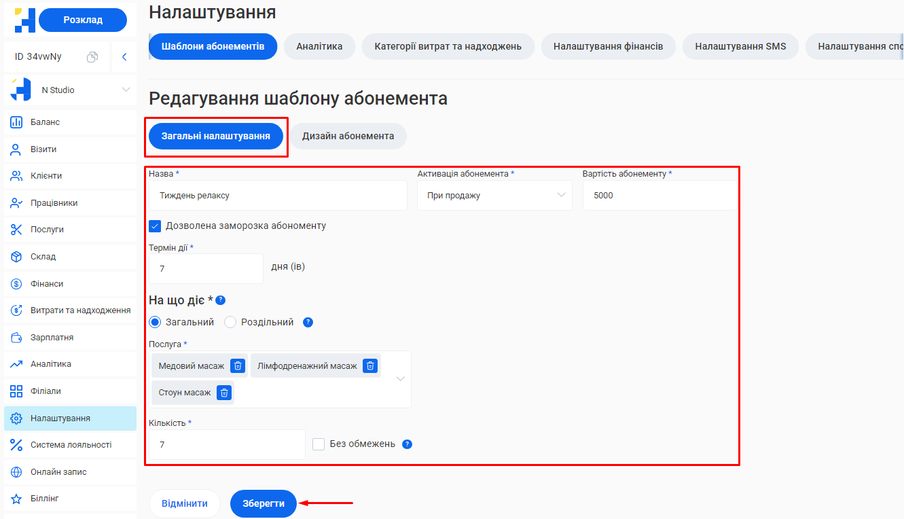Click the Зберегти save button
904x519 pixels.
263,503
